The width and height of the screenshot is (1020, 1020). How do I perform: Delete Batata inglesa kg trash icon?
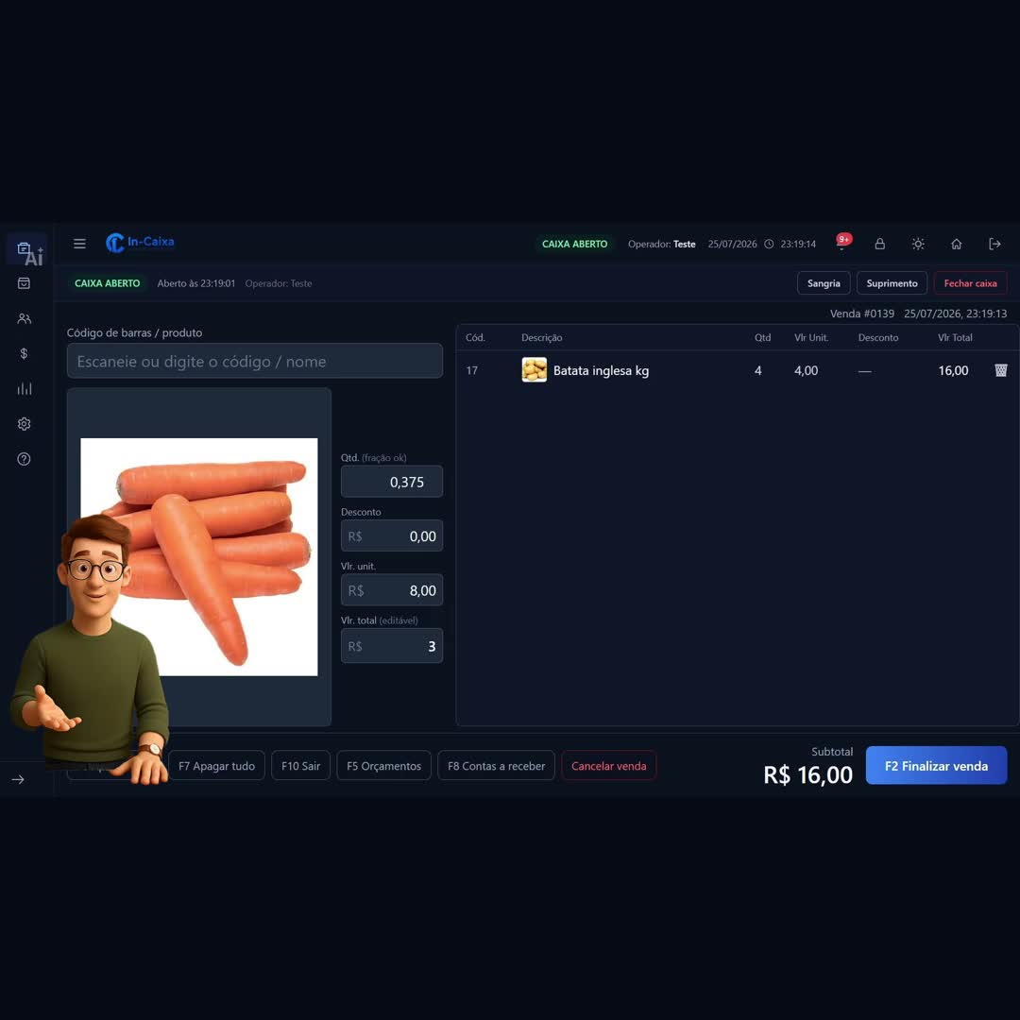1000,370
